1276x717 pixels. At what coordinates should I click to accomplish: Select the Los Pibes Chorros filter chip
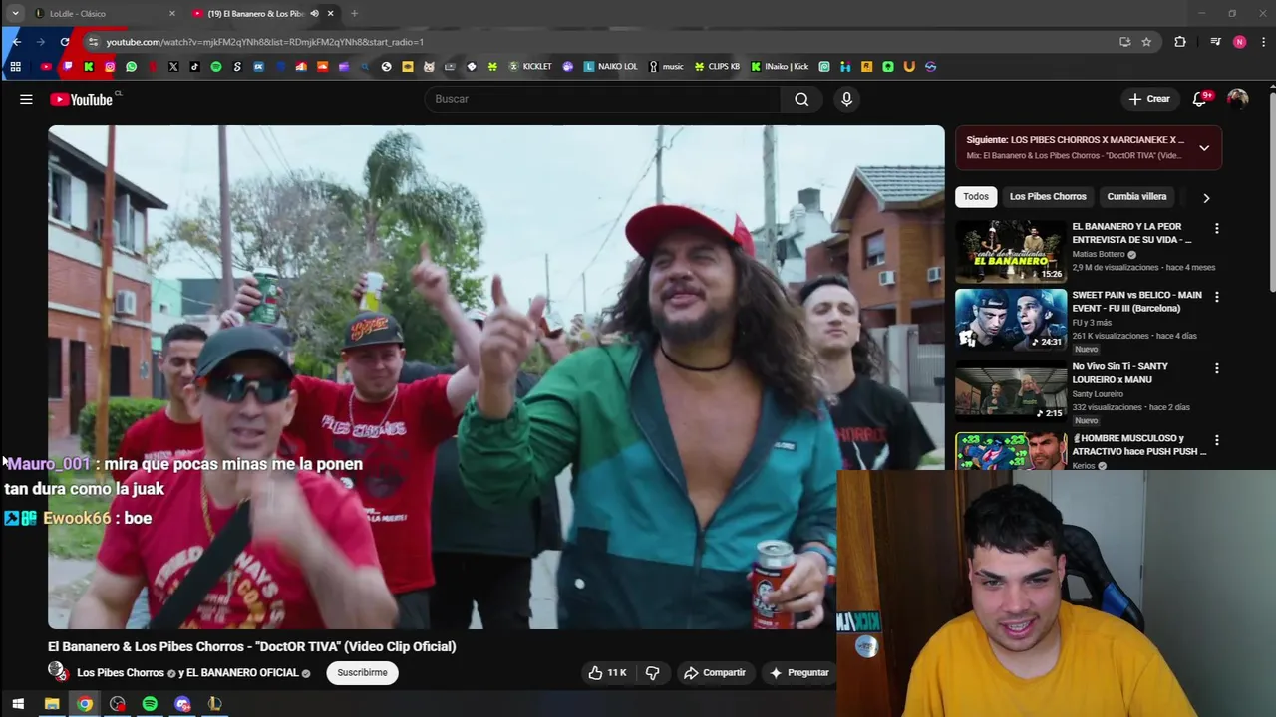[x=1048, y=196]
